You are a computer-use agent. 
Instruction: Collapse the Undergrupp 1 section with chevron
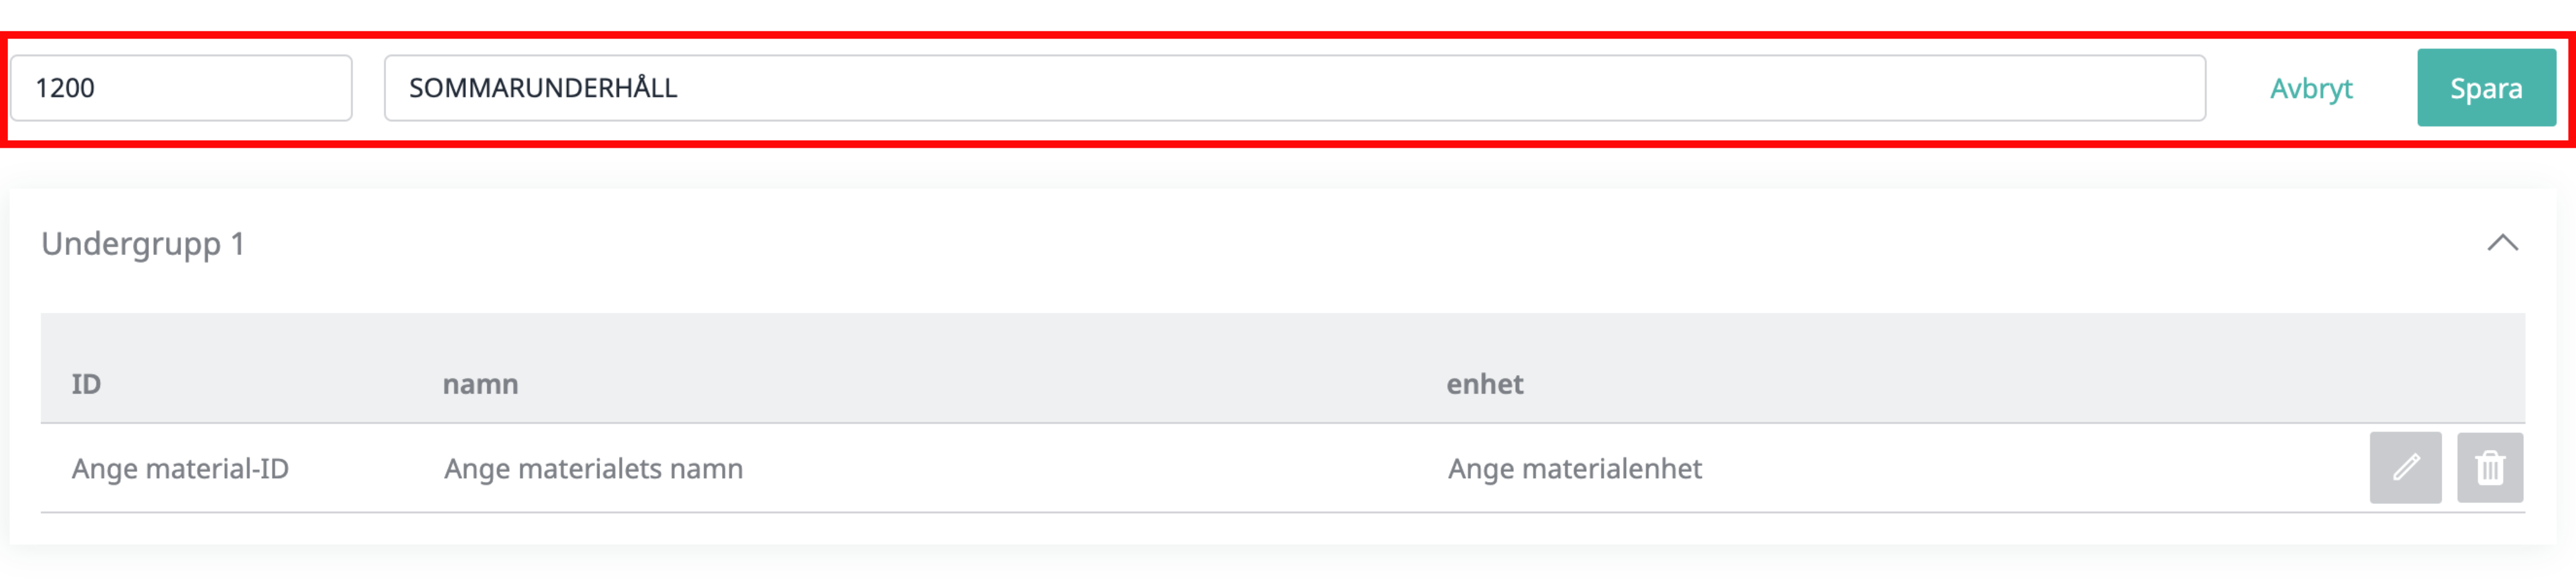(2502, 243)
